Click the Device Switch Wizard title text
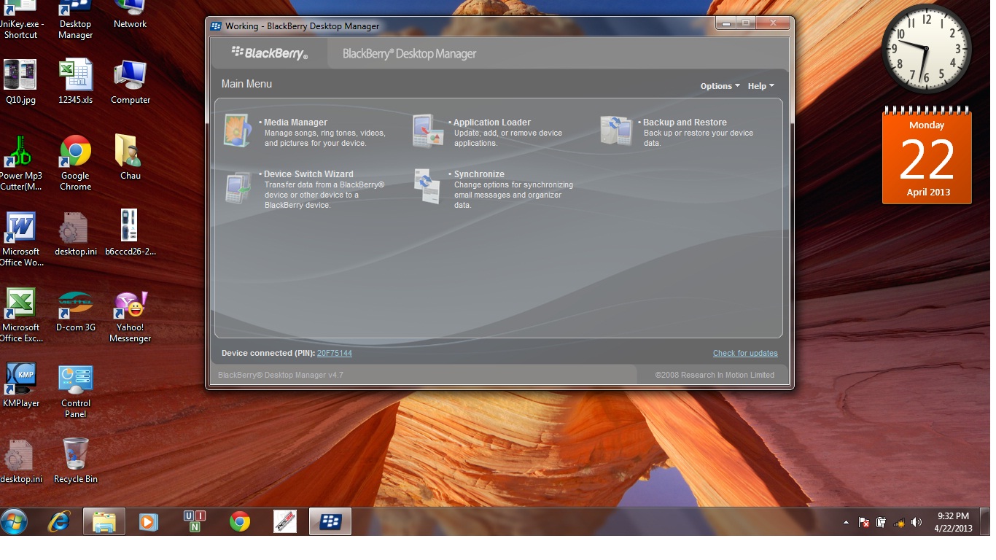This screenshot has width=996, height=560. (308, 174)
